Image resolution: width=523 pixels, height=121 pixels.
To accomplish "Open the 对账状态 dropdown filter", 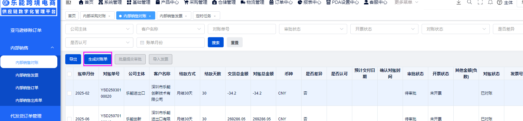I will [456, 29].
